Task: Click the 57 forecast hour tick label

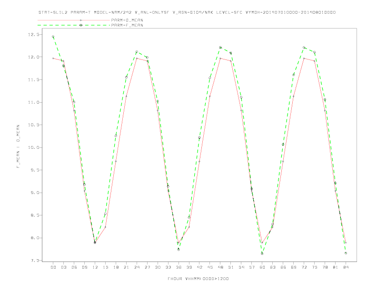Action: (252, 267)
